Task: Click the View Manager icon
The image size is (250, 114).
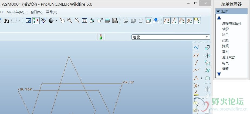Action: 115,21
